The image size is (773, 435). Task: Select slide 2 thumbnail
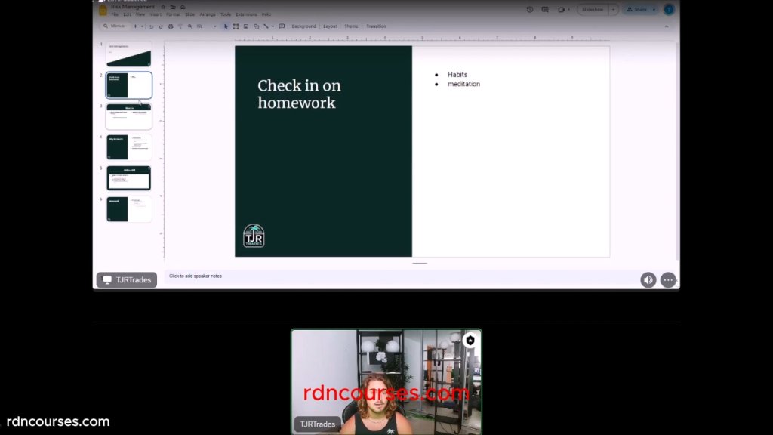coord(128,85)
